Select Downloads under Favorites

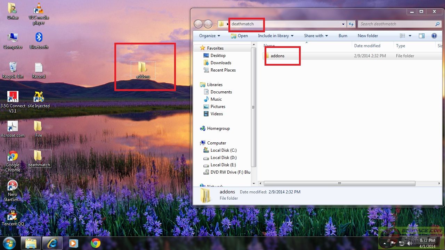221,63
